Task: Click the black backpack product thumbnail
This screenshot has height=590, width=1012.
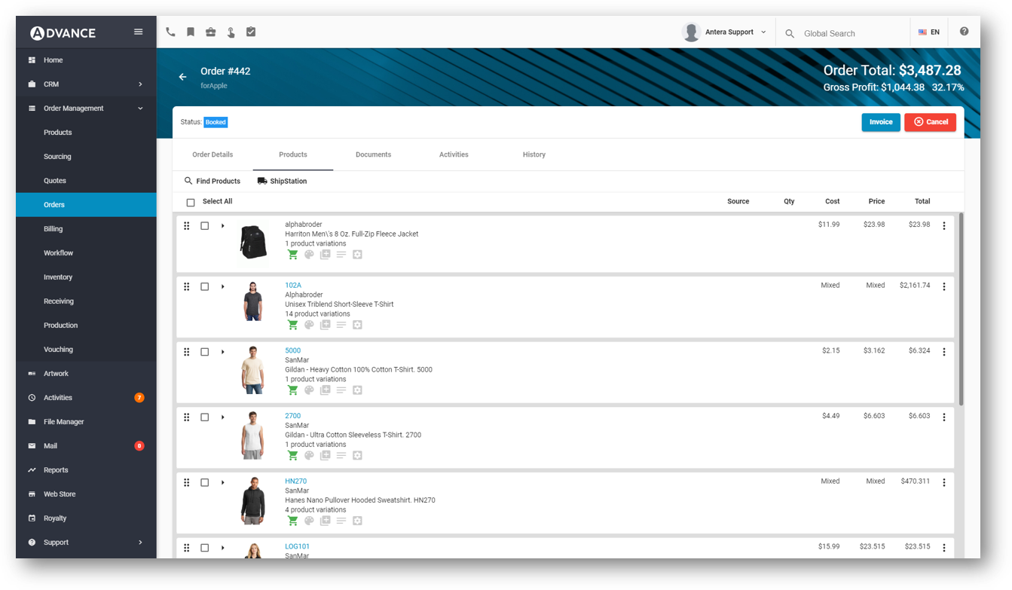Action: [253, 242]
